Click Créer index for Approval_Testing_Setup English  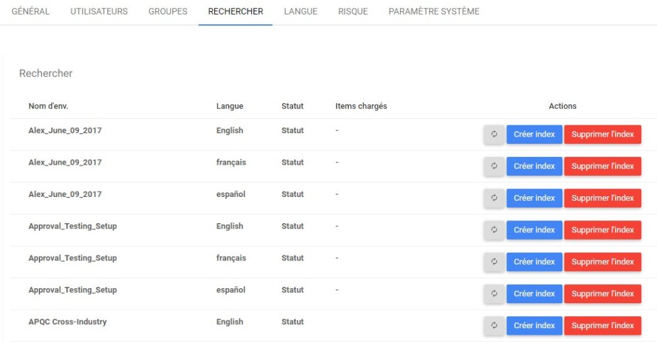[x=534, y=230]
